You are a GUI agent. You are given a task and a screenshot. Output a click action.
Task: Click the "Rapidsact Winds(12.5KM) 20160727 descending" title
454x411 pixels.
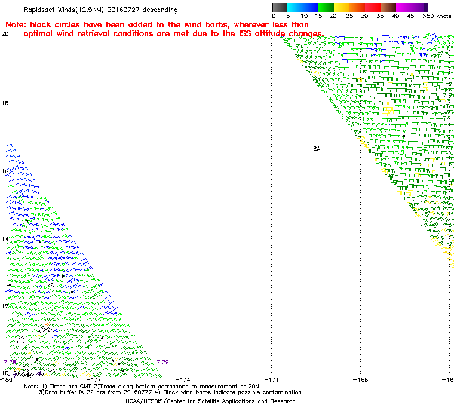(101, 10)
